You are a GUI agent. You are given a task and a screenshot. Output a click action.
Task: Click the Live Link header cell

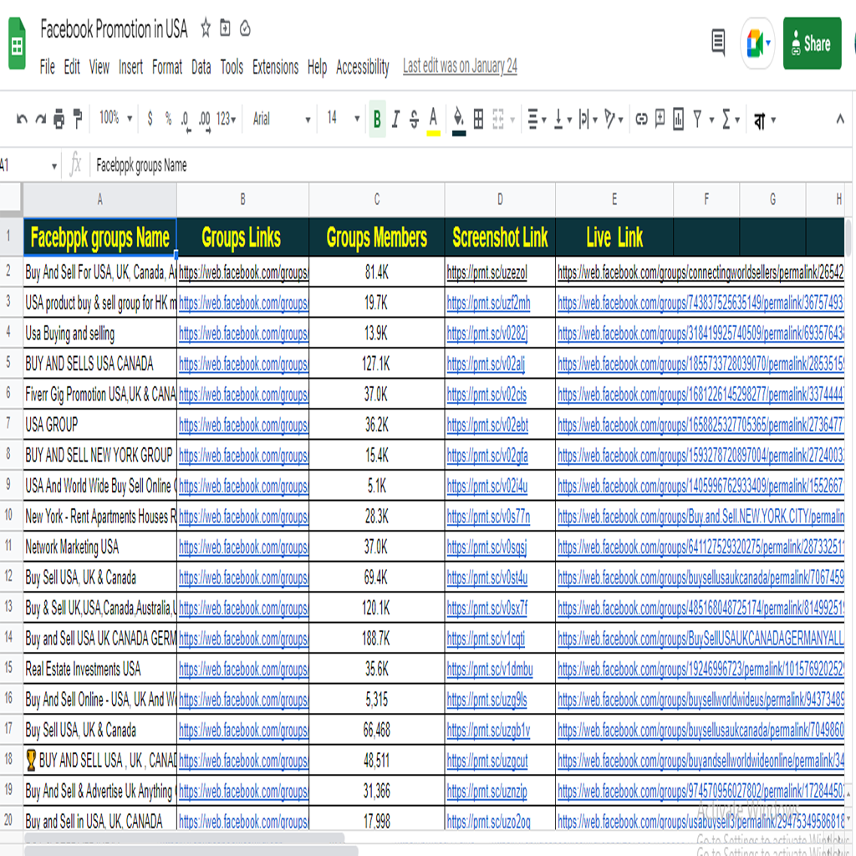[614, 237]
